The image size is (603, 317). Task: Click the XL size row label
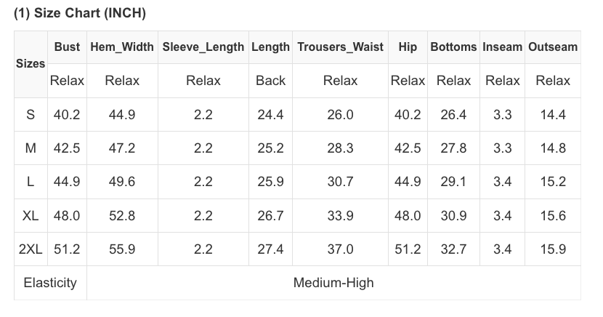[31, 216]
